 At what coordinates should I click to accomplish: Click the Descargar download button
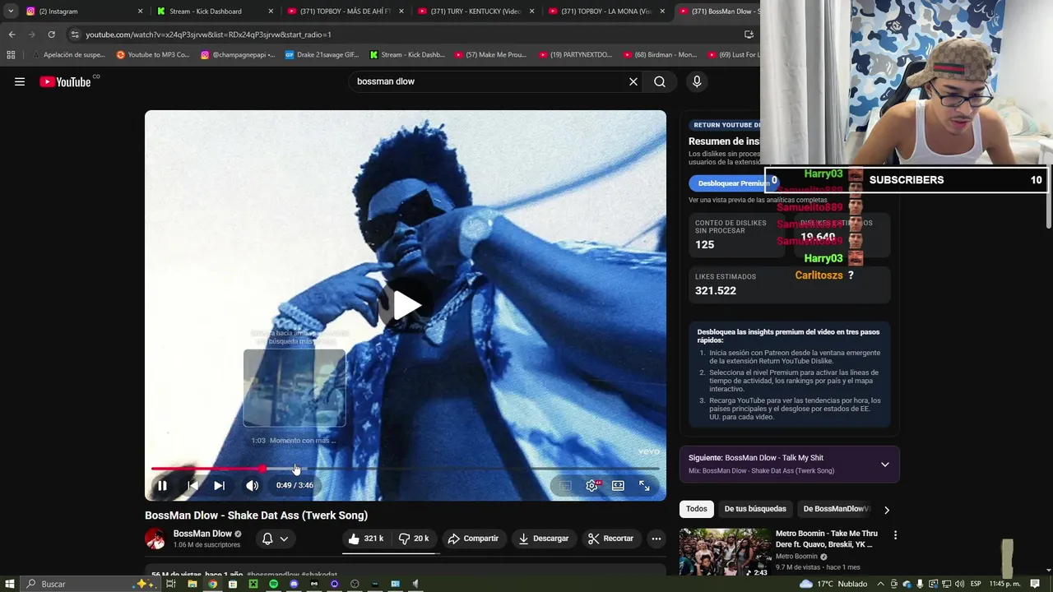pos(543,539)
